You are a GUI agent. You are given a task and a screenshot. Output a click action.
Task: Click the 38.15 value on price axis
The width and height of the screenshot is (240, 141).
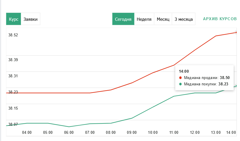(13, 108)
